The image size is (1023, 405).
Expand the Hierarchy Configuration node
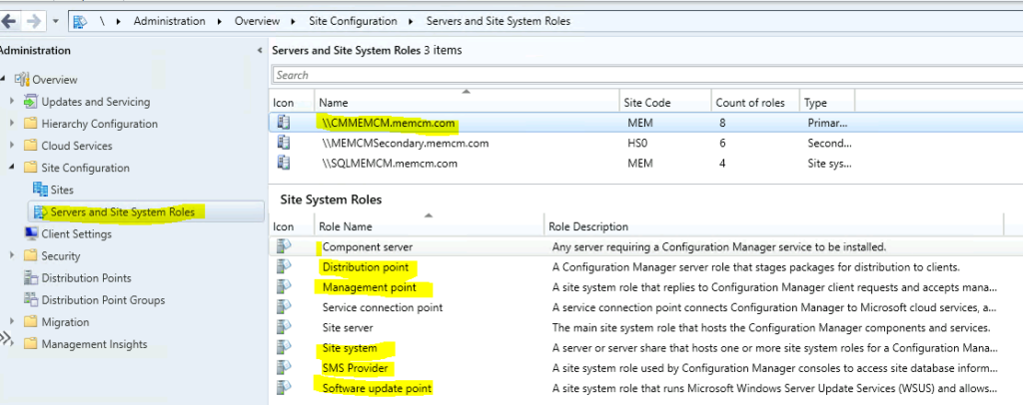(12, 124)
